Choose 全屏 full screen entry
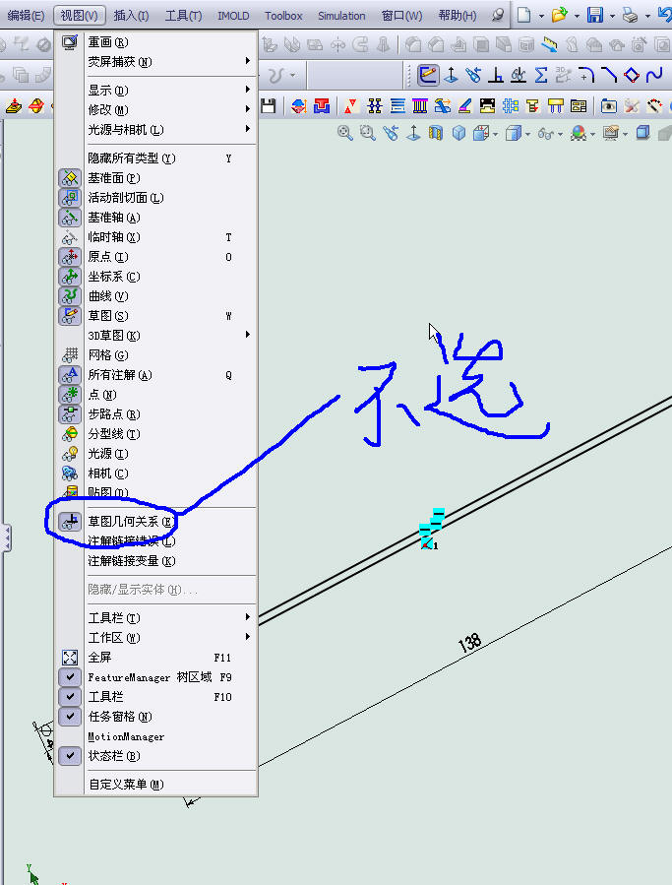The image size is (672, 885). [x=156, y=657]
